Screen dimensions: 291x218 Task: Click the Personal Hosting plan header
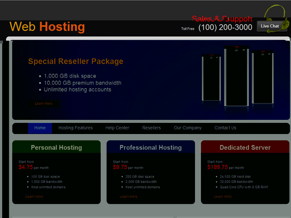pos(56,148)
